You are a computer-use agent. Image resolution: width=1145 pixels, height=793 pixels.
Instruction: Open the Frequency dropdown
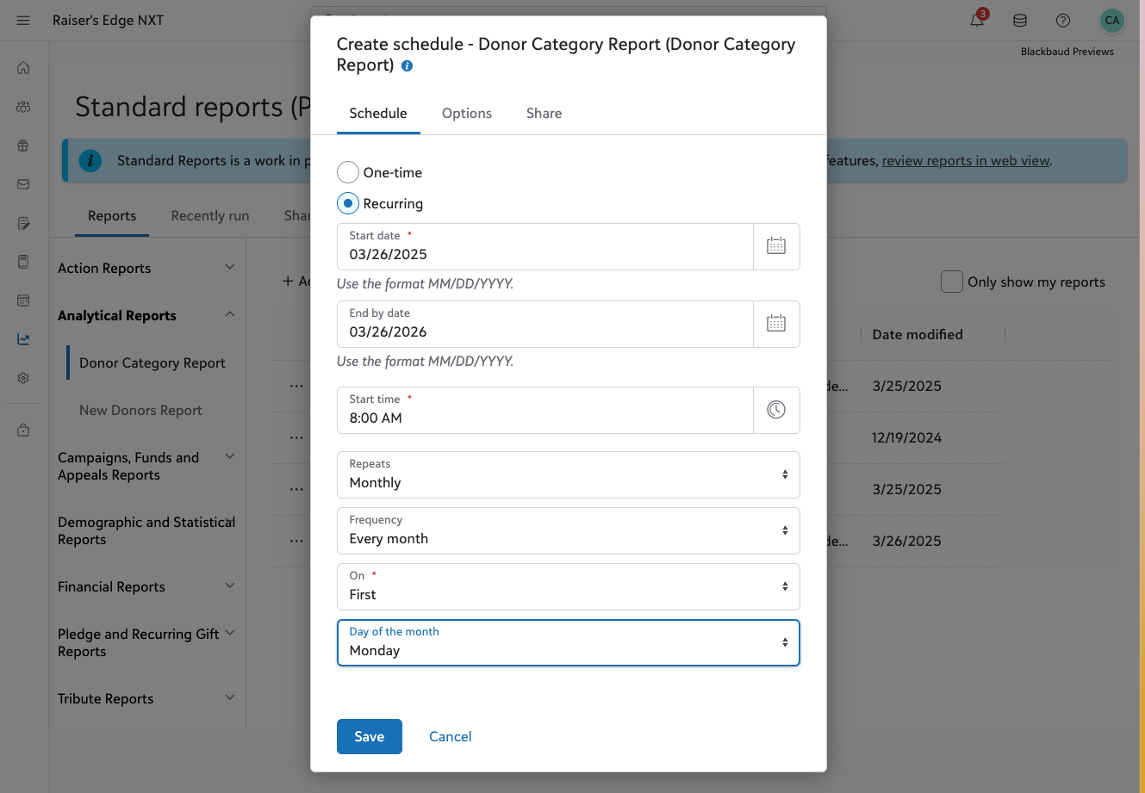point(568,530)
